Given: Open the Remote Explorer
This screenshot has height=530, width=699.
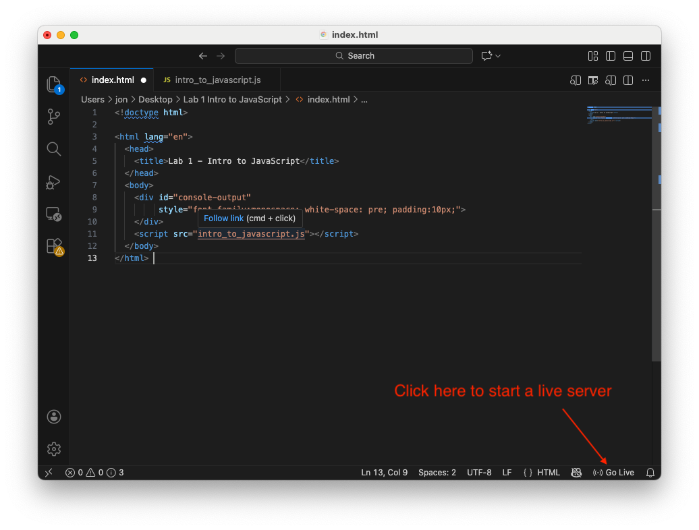Looking at the screenshot, I should (x=54, y=214).
